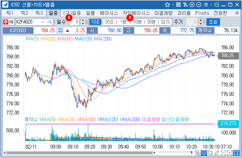This screenshot has height=158, width=242.
Task: Click the plus circle zoom-in icon
Action: pyautogui.click(x=192, y=5)
